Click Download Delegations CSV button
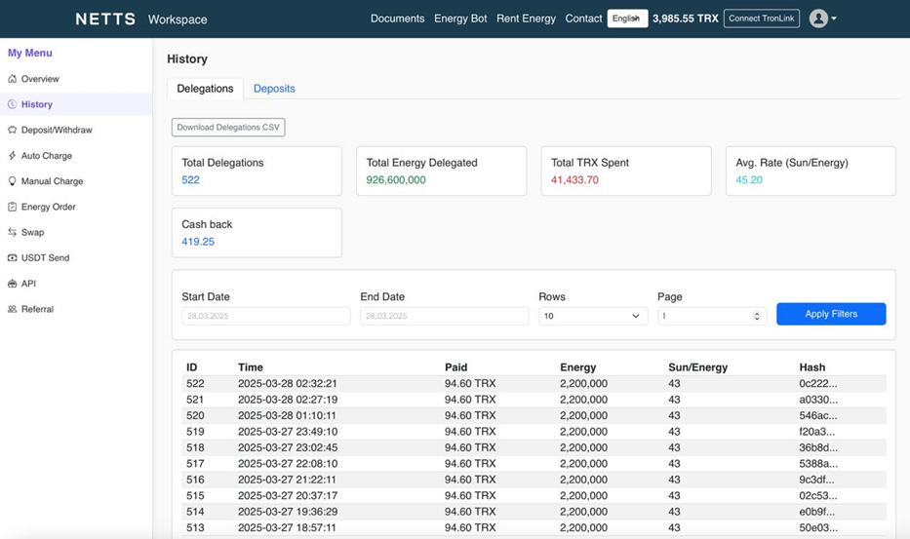Image resolution: width=910 pixels, height=539 pixels. (228, 128)
